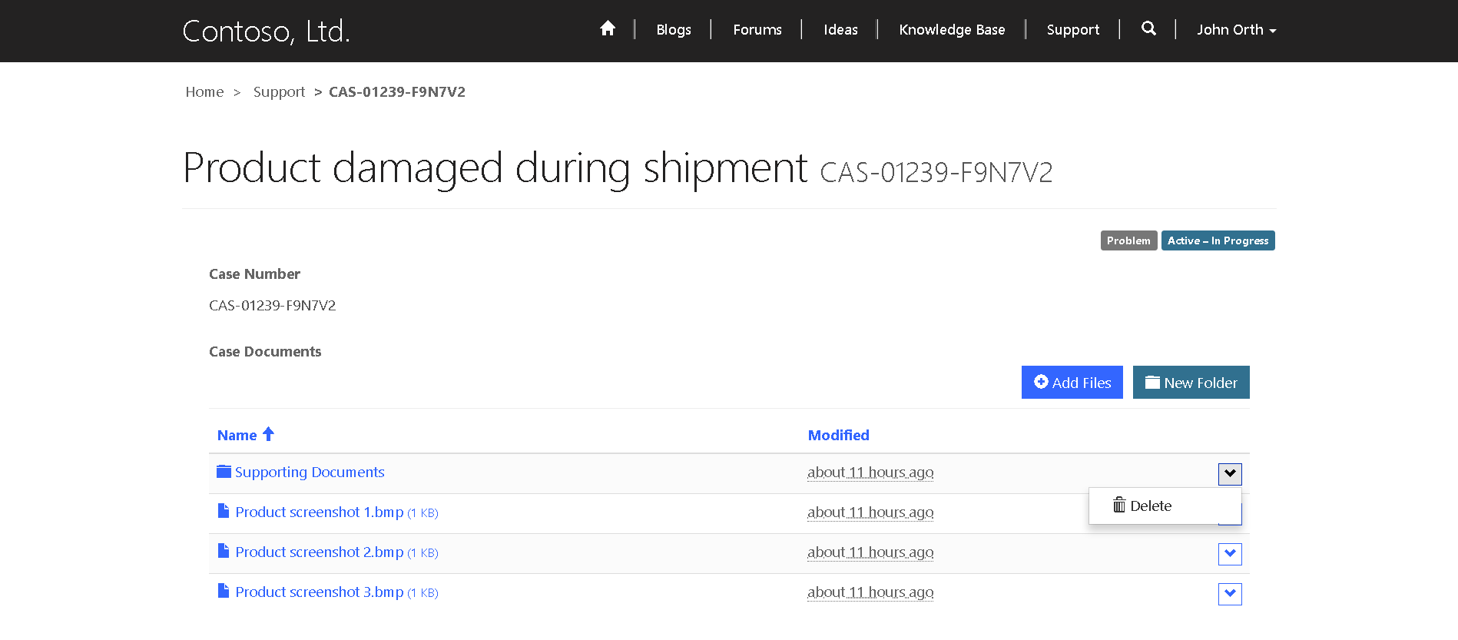Open the Support navigation item
This screenshot has height=640, width=1458.
(x=1073, y=30)
